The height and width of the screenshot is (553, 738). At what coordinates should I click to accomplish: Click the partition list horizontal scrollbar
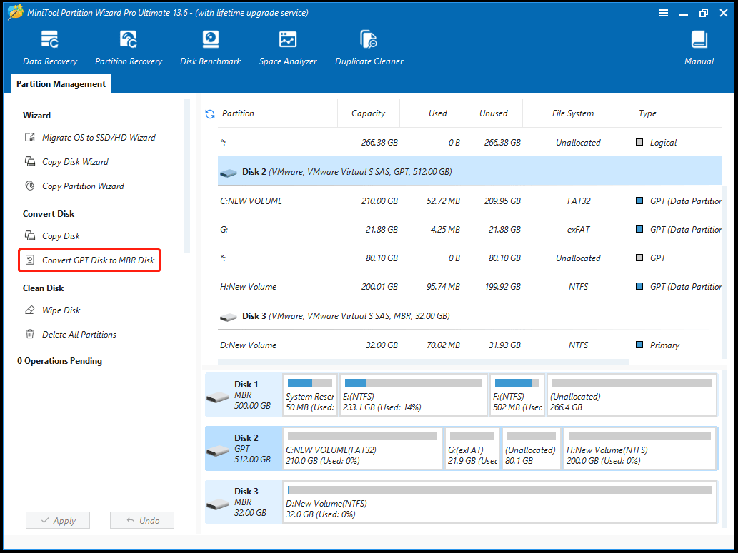[x=423, y=362]
